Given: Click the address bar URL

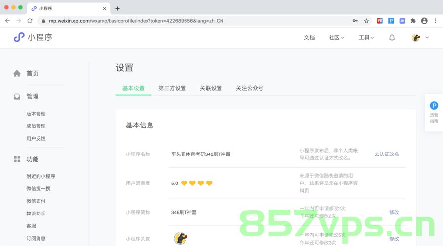Looking at the screenshot, I should point(136,21).
